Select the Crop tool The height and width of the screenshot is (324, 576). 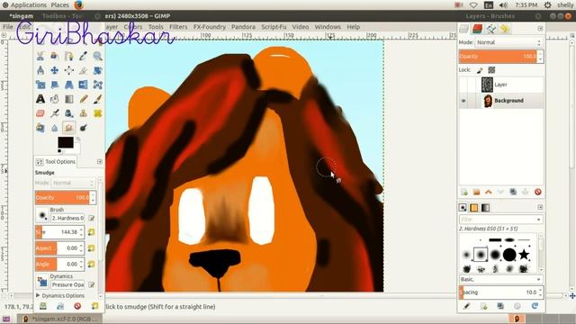[84, 70]
